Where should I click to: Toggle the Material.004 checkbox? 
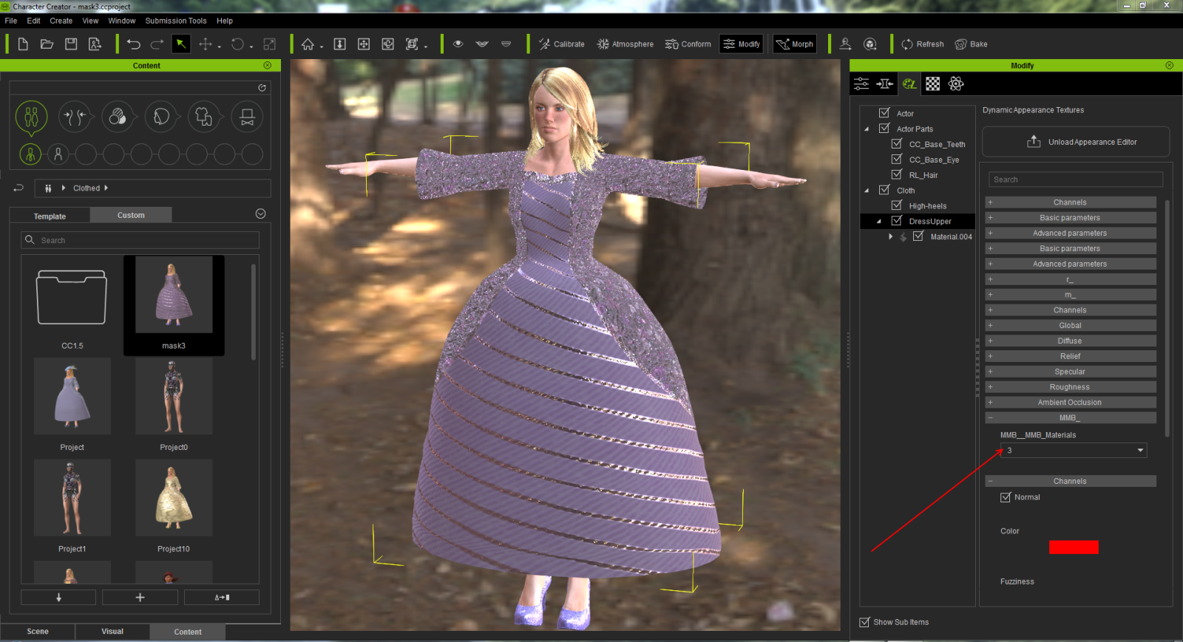(x=918, y=236)
